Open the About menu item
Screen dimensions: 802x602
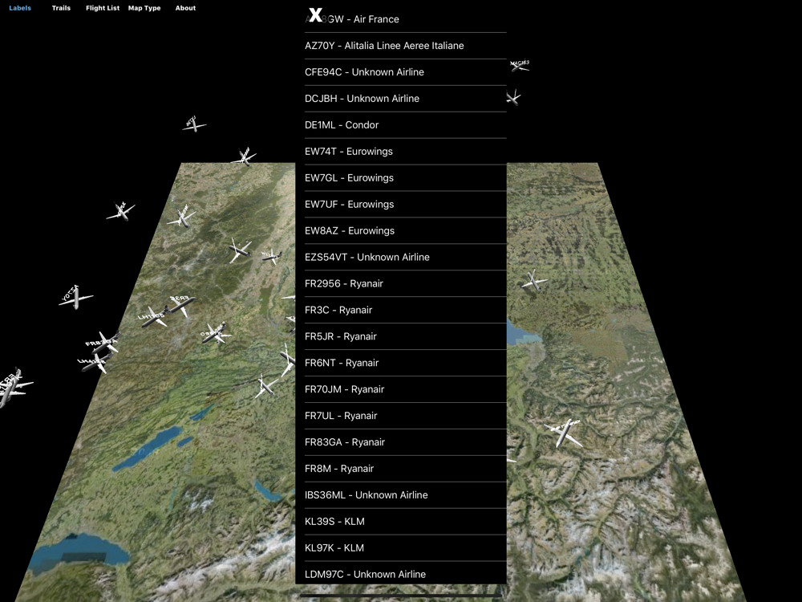[x=185, y=8]
